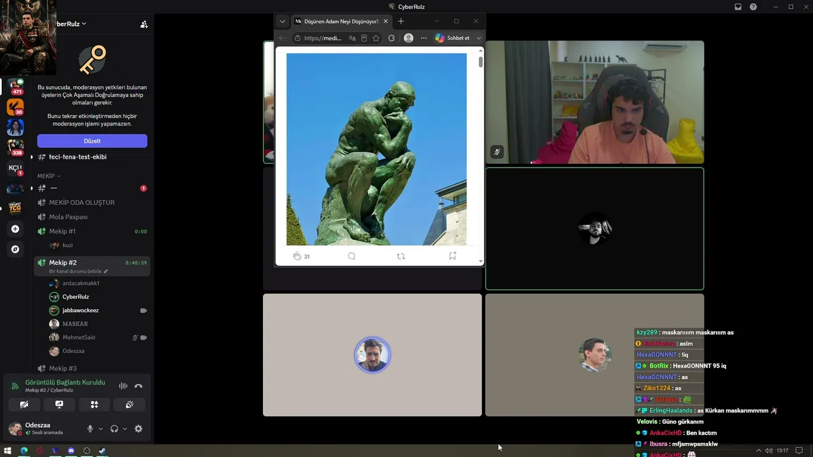Open the Edge profile avatar
Screen dimensions: 813x457
(408, 38)
